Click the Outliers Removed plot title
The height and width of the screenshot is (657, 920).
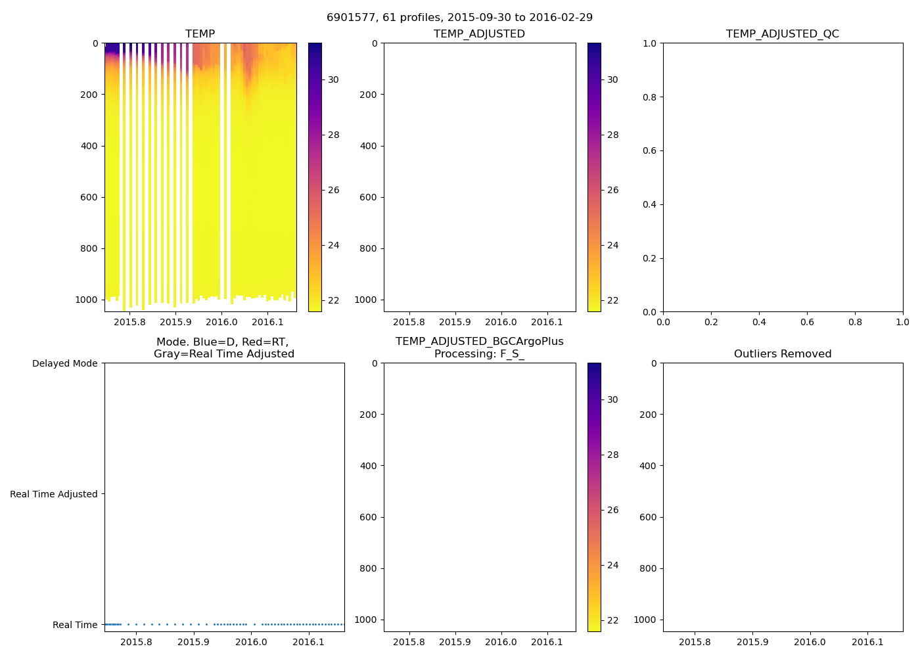pyautogui.click(x=782, y=354)
